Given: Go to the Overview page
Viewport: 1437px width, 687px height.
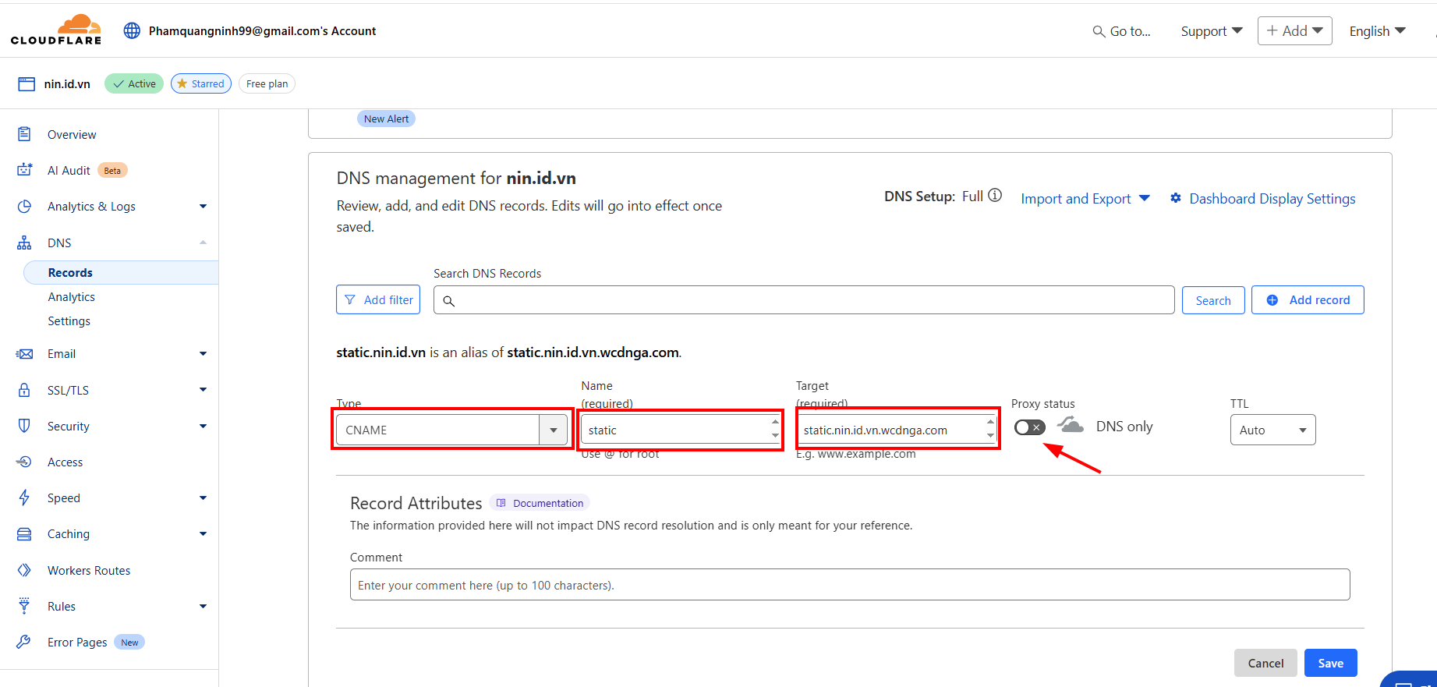Looking at the screenshot, I should [72, 134].
